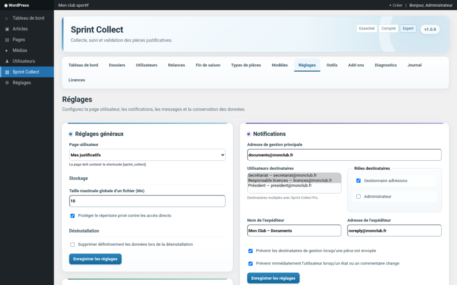Open the Modèles tab

click(280, 65)
